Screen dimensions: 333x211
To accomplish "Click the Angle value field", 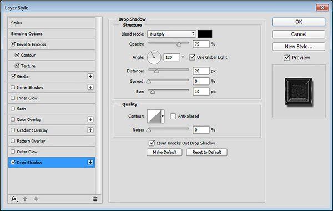I will (171, 57).
